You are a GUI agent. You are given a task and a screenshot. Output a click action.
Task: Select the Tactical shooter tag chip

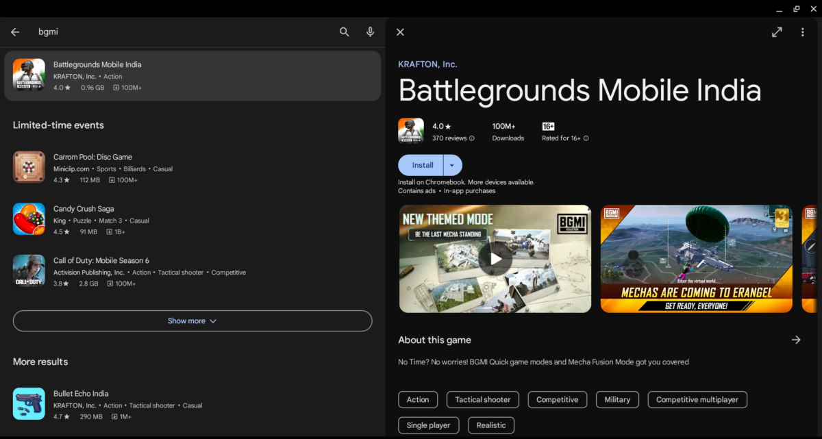483,399
